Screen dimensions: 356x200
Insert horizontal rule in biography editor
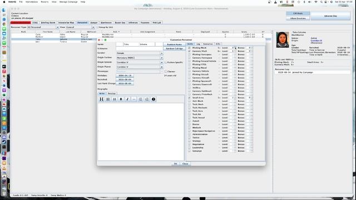click(x=134, y=99)
